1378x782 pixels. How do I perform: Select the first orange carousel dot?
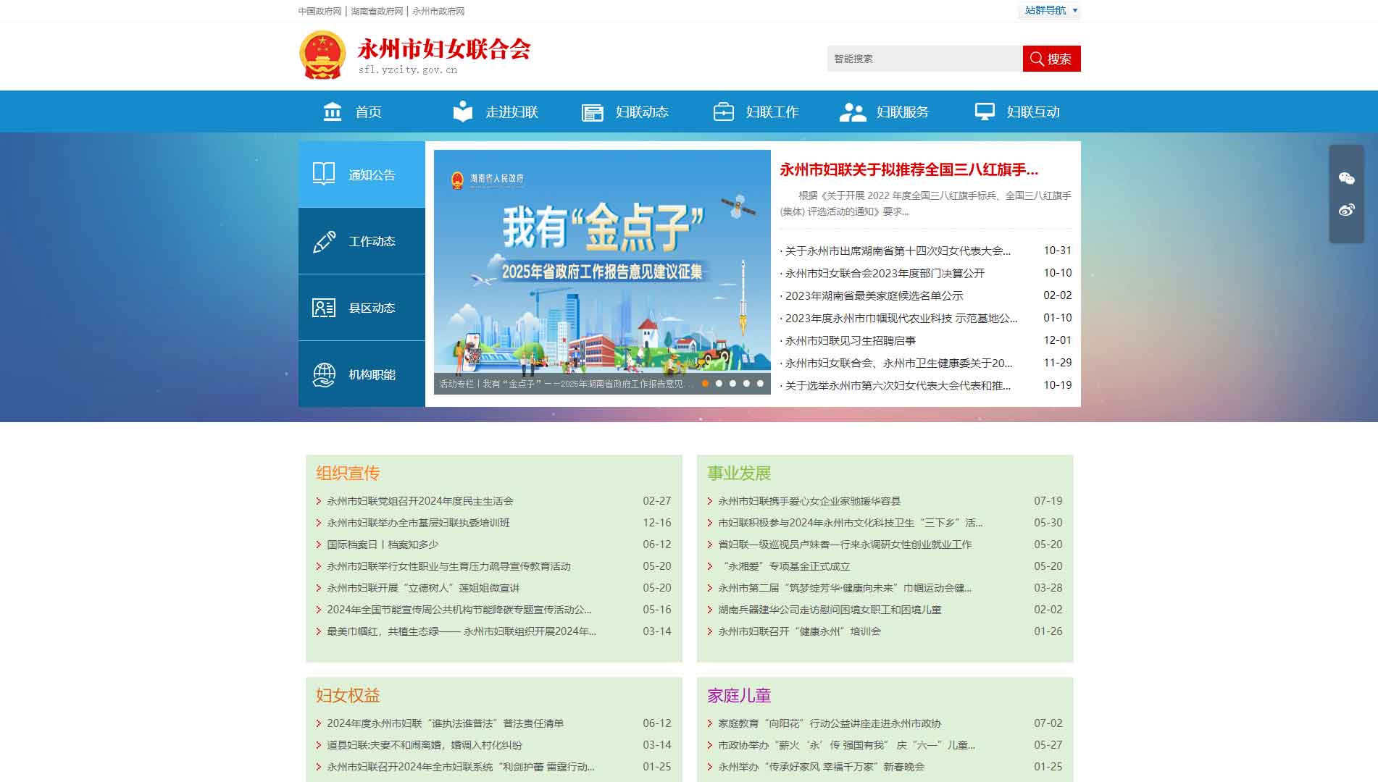[x=705, y=384]
